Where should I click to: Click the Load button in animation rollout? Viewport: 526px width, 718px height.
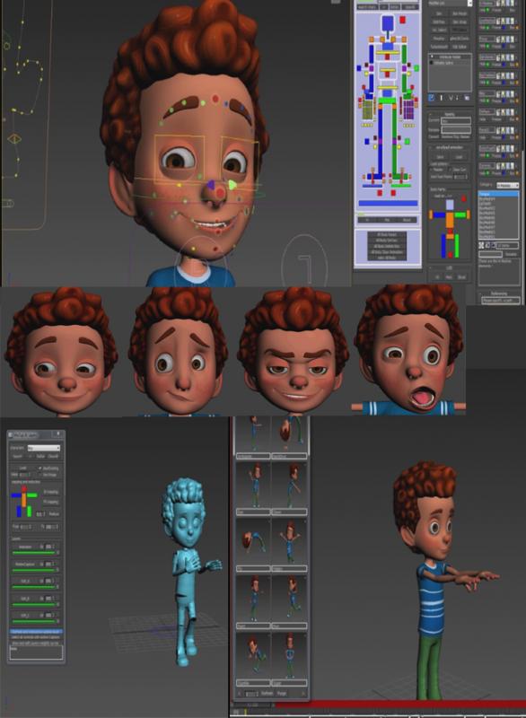coord(459,156)
